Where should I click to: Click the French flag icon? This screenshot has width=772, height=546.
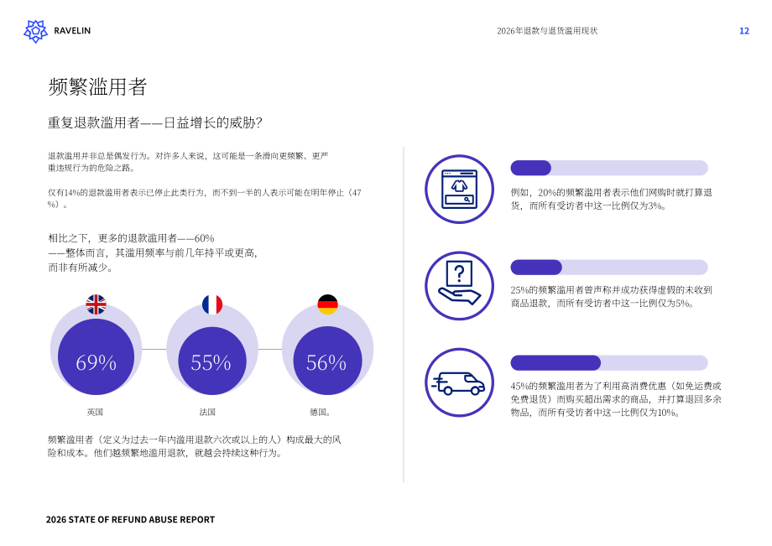click(x=212, y=304)
